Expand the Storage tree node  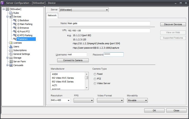[7, 58]
